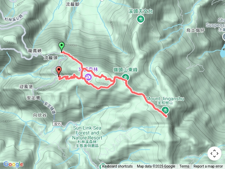The image size is (225, 169).
Task: Select the 嶺頭山東峰 hiking marker icon
Action: pyautogui.click(x=126, y=77)
